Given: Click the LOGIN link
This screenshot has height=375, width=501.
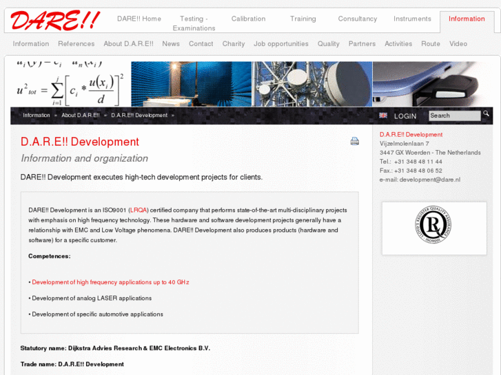Looking at the screenshot, I should 405,116.
